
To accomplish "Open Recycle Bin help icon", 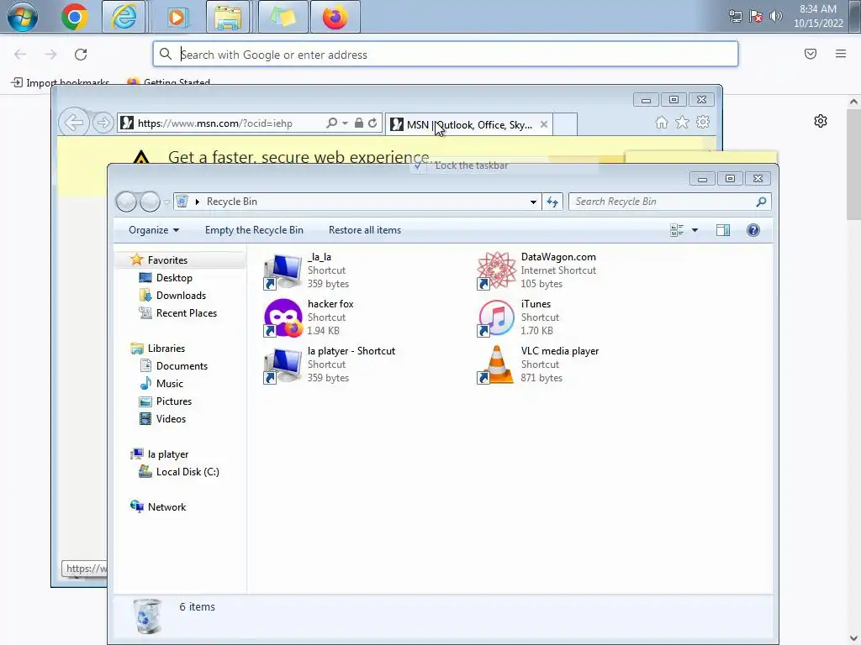I will point(753,230).
